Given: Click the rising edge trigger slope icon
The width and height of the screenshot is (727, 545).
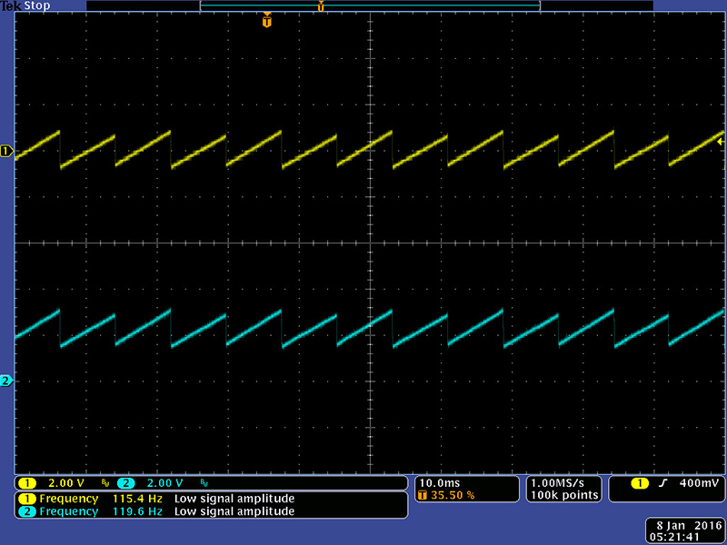Looking at the screenshot, I should [x=662, y=483].
